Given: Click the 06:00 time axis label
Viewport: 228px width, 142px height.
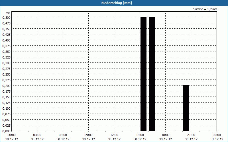Looking at the screenshot, I should pyautogui.click(x=63, y=135).
